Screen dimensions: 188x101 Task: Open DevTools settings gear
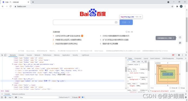tap(179, 55)
